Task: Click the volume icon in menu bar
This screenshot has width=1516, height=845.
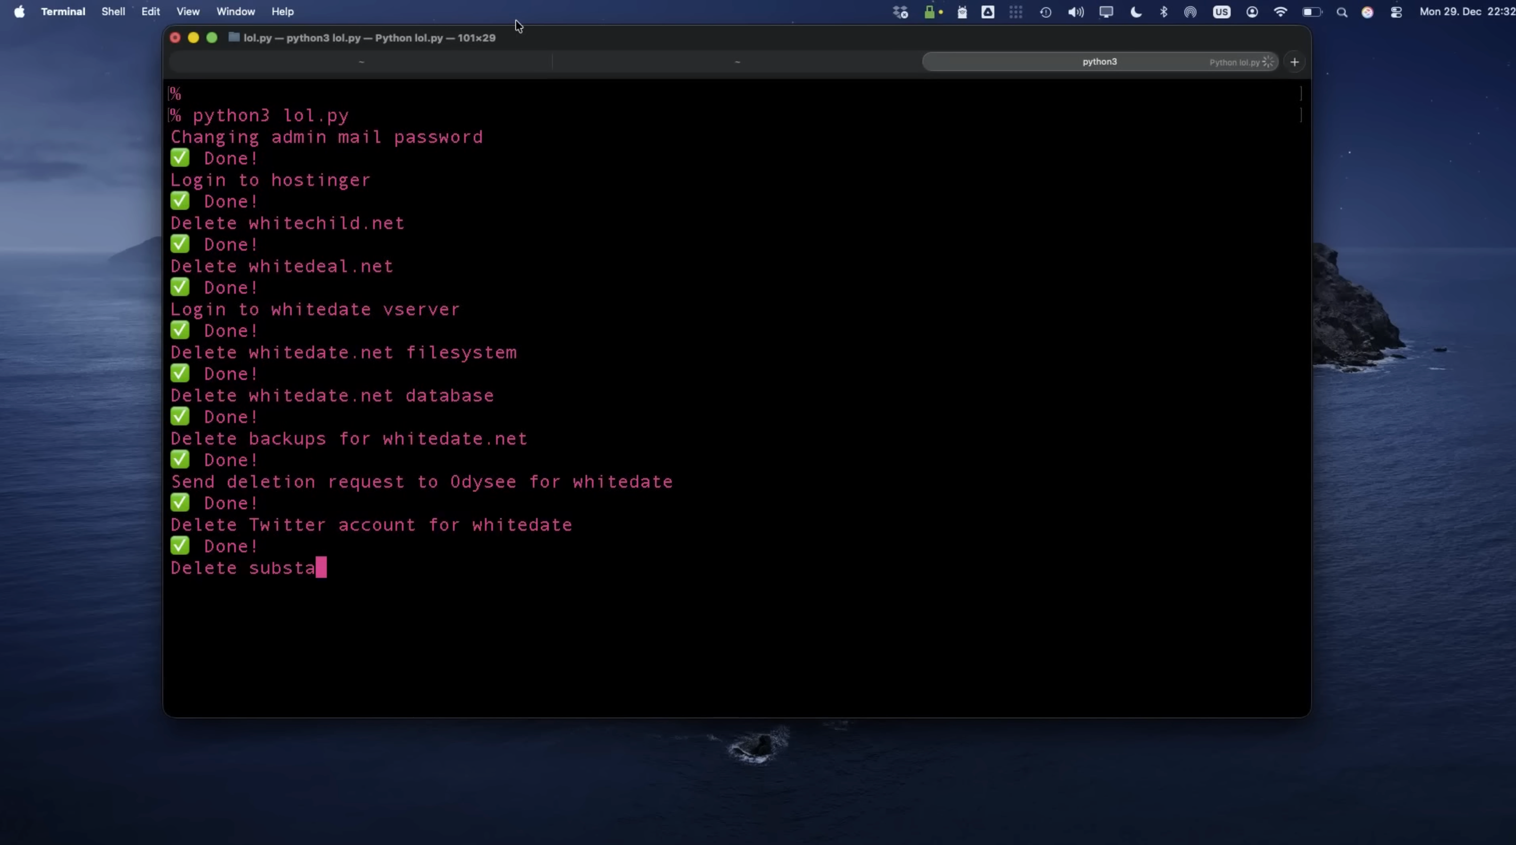Action: pyautogui.click(x=1075, y=12)
